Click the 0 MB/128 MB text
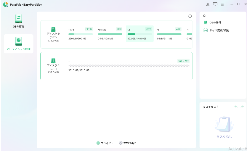 105,38
